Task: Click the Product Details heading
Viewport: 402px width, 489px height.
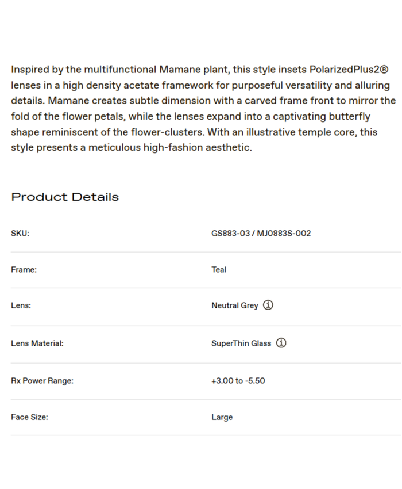Action: [x=65, y=197]
